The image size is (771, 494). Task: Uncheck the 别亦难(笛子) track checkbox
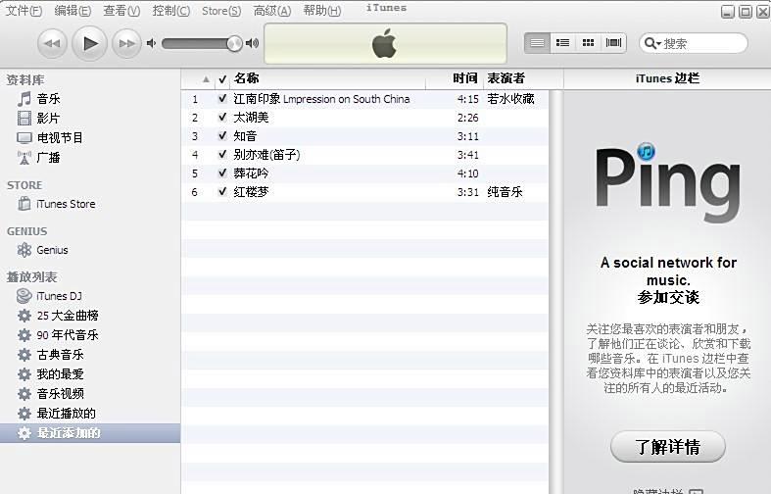pyautogui.click(x=222, y=155)
